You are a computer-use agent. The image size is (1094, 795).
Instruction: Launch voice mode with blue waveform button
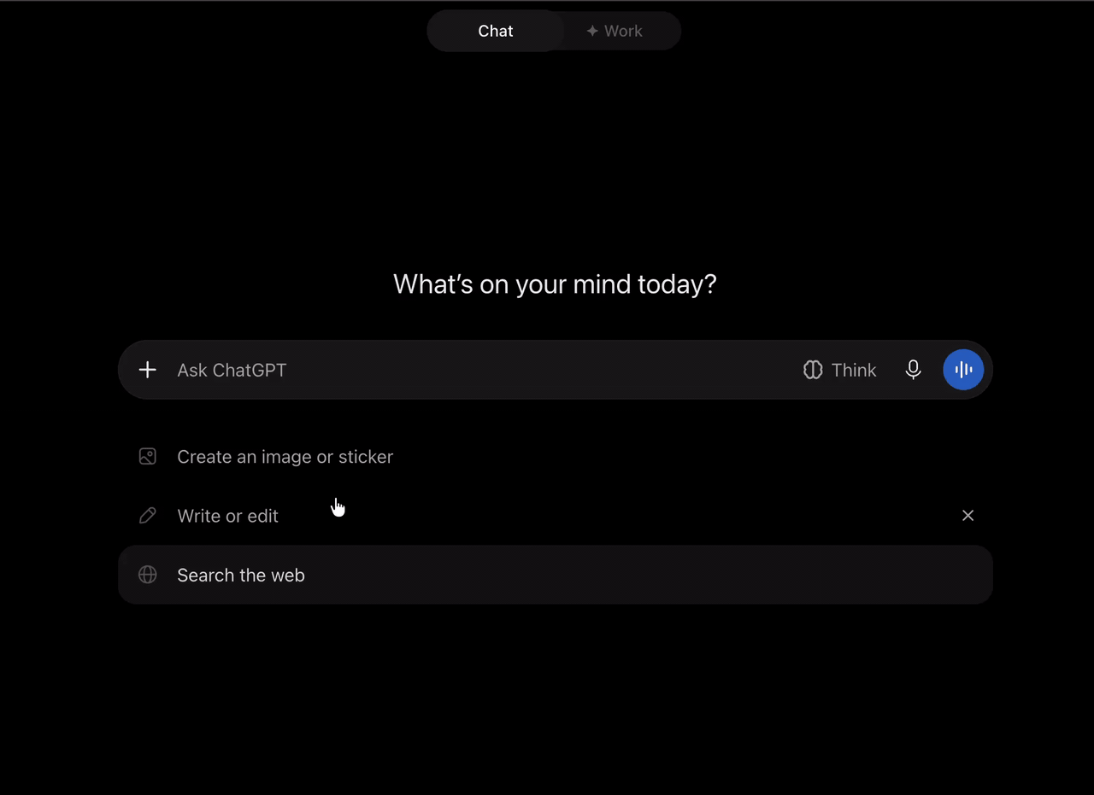click(x=963, y=370)
